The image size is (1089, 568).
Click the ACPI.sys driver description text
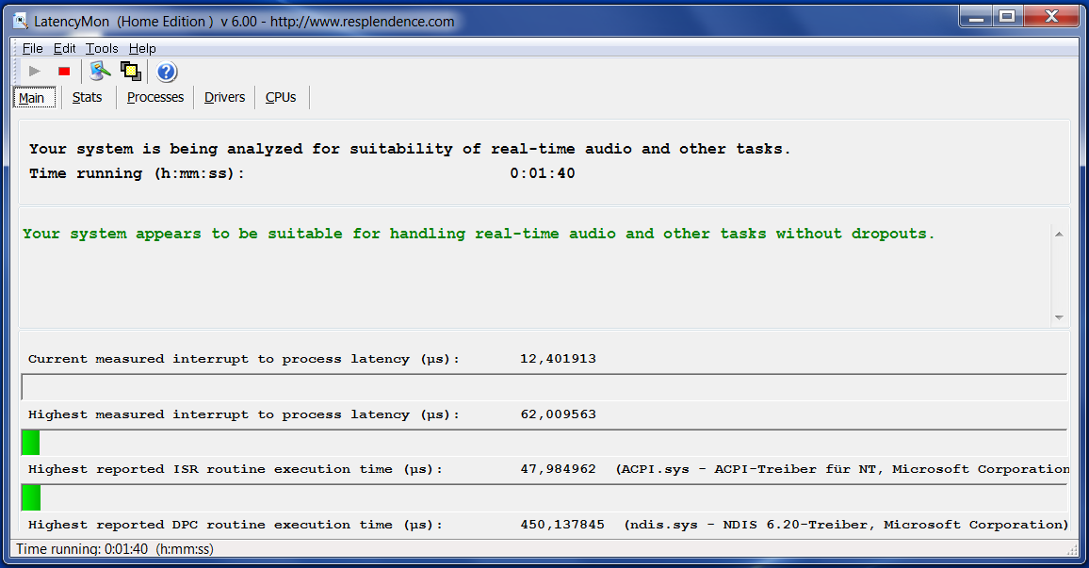842,469
